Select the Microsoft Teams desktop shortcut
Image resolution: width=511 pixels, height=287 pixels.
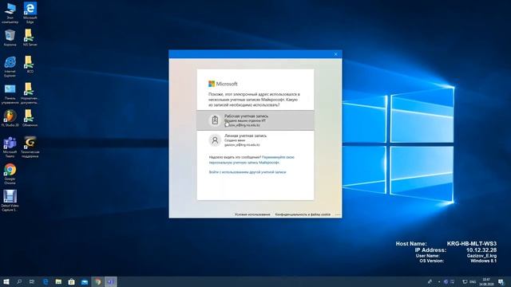pyautogui.click(x=10, y=147)
